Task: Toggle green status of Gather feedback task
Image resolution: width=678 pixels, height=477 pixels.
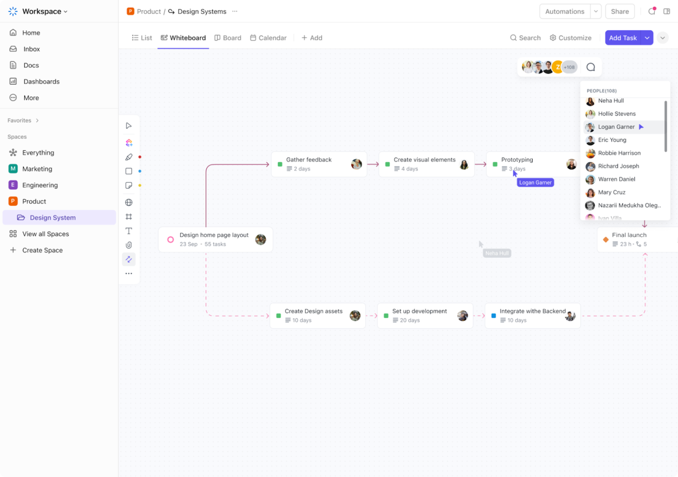Action: pyautogui.click(x=280, y=164)
